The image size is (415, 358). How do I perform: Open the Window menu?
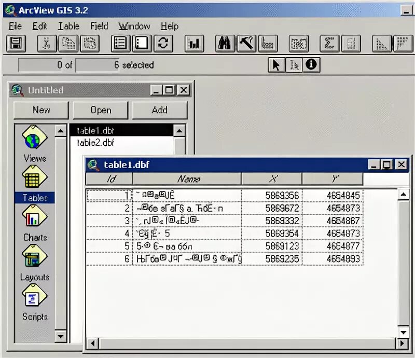point(134,26)
